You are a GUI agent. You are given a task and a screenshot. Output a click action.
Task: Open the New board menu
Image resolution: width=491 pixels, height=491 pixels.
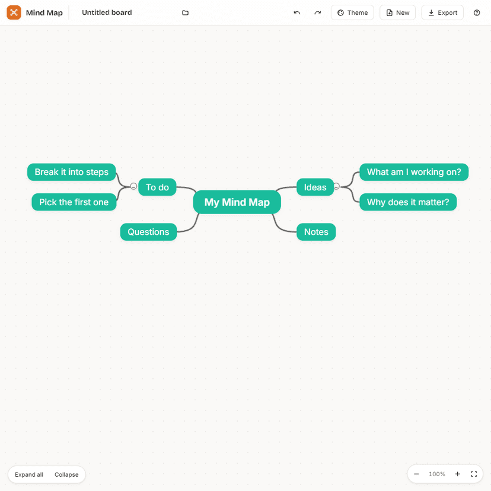point(397,12)
